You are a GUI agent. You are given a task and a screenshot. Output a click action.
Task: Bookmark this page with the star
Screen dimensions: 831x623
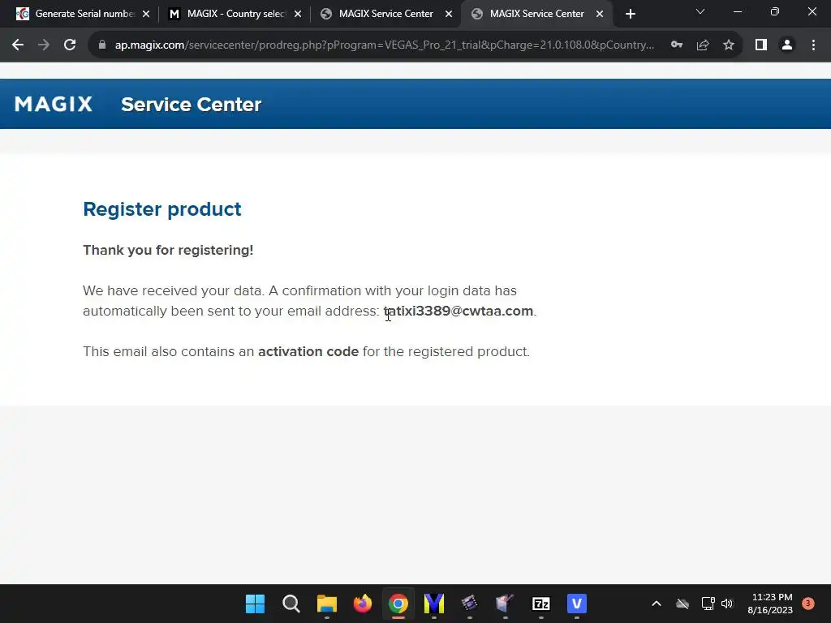pyautogui.click(x=729, y=45)
